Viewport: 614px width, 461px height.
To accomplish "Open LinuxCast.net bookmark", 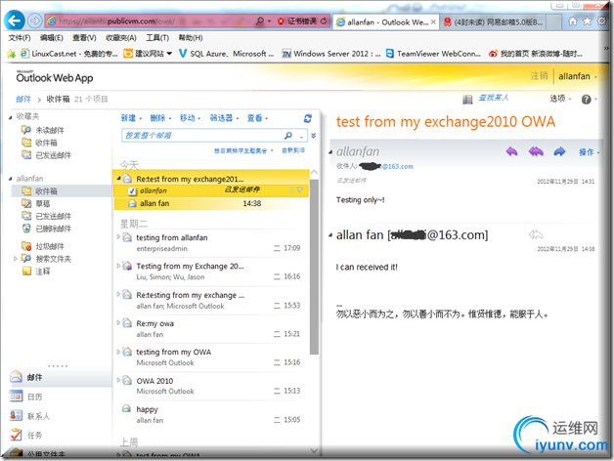I will [x=68, y=54].
